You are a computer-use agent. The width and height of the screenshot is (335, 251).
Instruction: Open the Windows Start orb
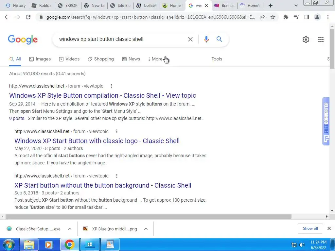click(9, 244)
